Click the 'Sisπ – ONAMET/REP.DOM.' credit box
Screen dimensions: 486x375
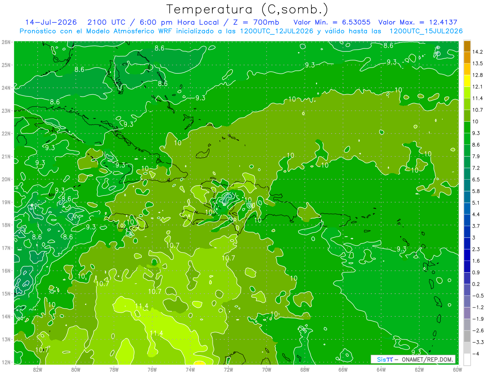[x=413, y=359]
